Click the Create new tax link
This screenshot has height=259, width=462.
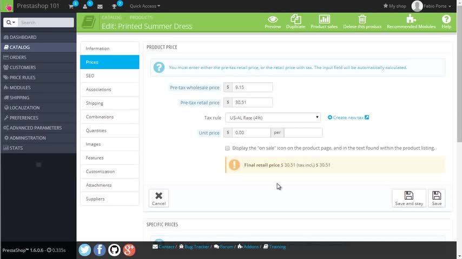click(x=348, y=118)
